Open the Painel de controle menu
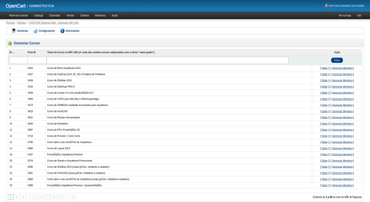The height and width of the screenshot is (202, 370). 18,16
